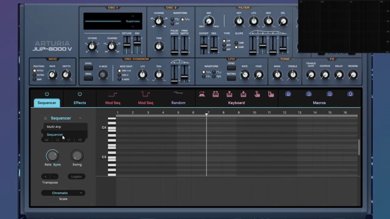Click the FX Reverb knob
The width and height of the screenshot is (390, 219).
coord(353,74)
